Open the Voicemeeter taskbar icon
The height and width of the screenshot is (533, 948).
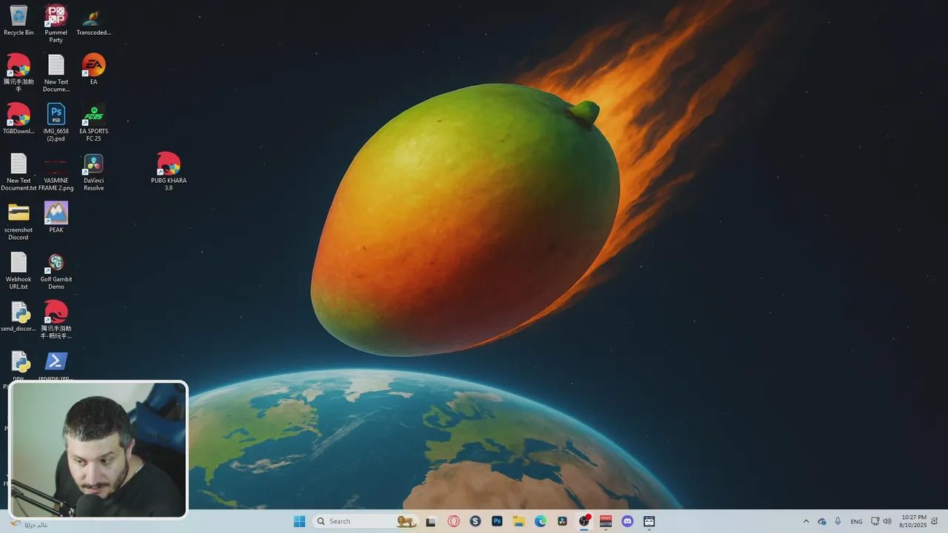click(x=606, y=521)
